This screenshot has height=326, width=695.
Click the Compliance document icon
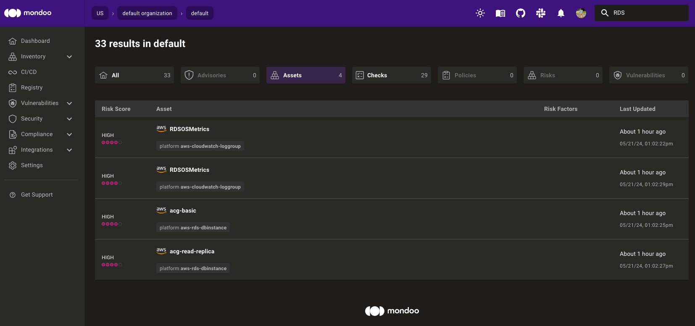click(13, 134)
